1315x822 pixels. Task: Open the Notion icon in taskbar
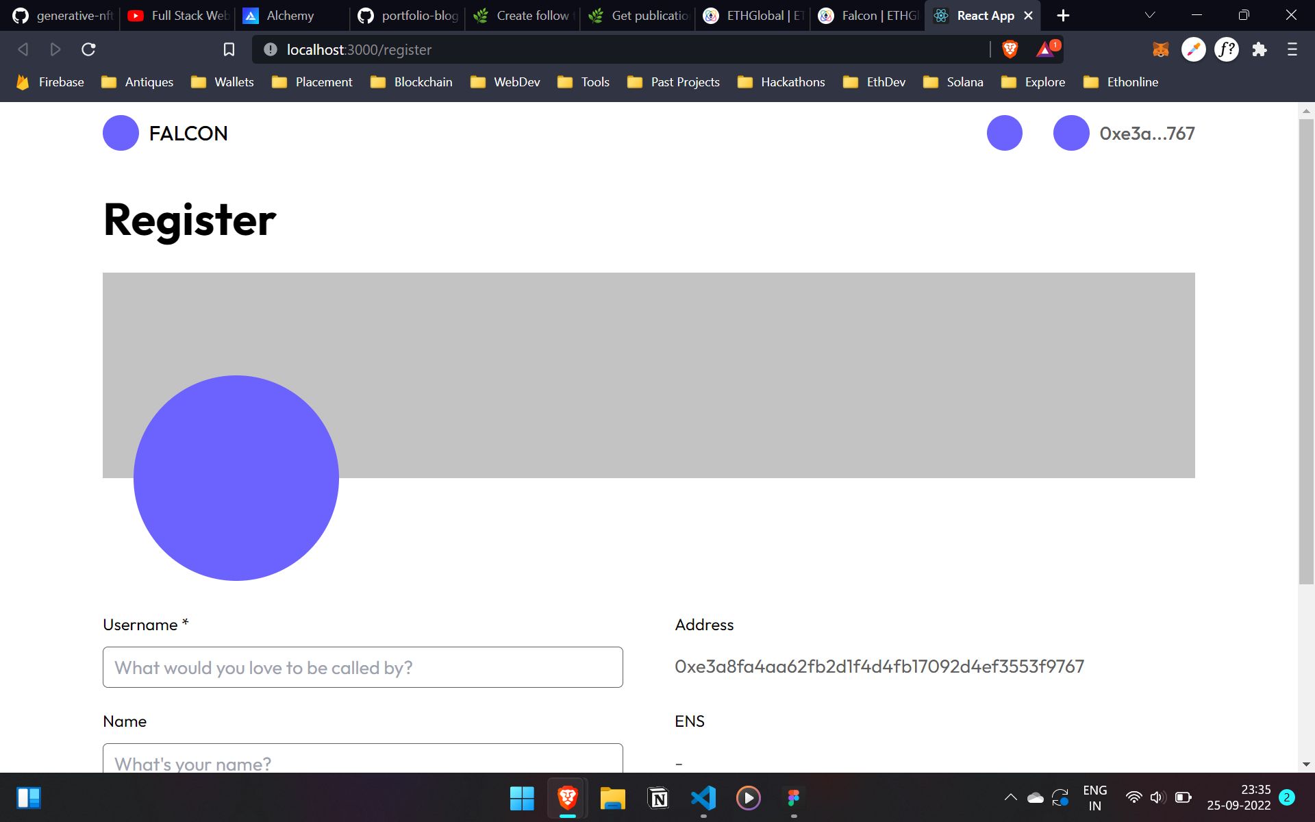(x=658, y=797)
